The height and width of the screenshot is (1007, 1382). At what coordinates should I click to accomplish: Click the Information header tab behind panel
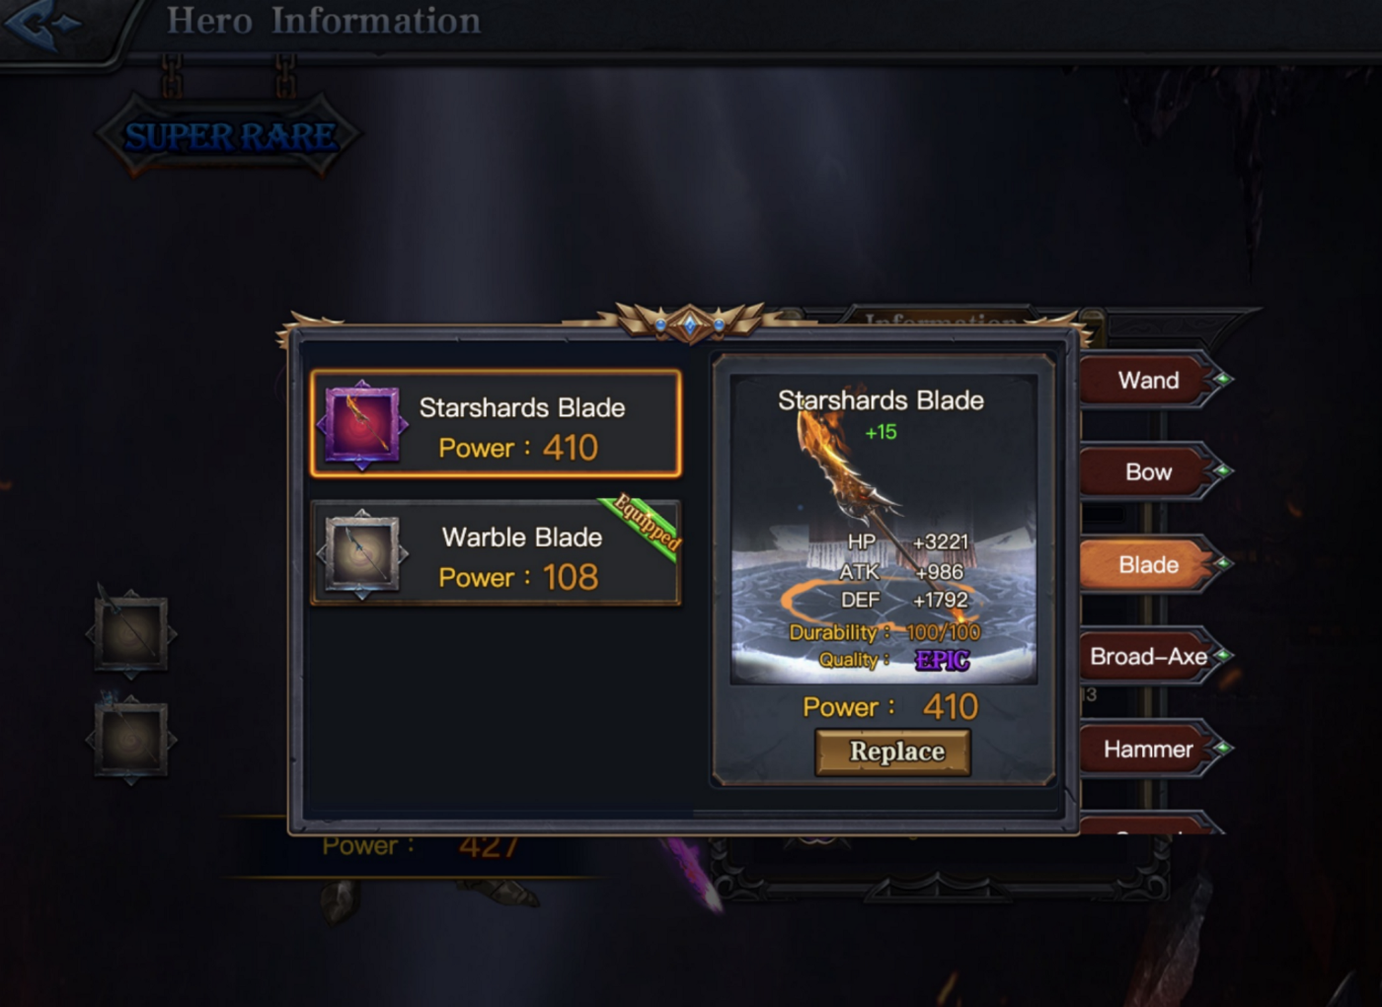click(939, 318)
